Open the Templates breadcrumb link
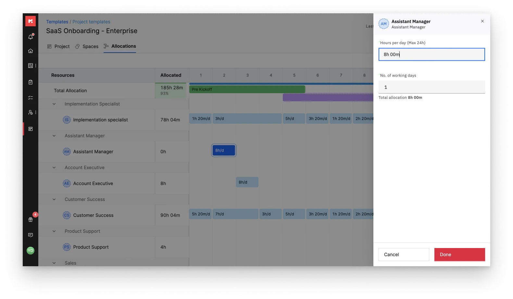Viewport: 513px width, 299px height. coord(57,22)
